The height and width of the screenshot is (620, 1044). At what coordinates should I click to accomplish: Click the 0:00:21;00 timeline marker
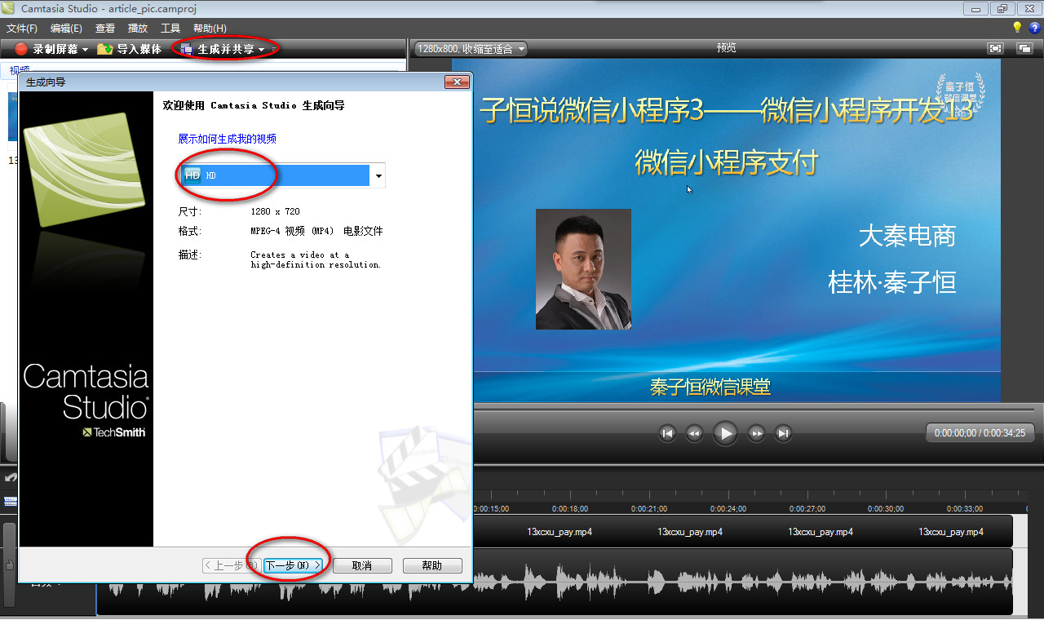(x=649, y=508)
